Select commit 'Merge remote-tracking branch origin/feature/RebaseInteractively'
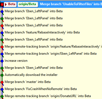This screenshot has width=102, height=99. coord(53,47)
